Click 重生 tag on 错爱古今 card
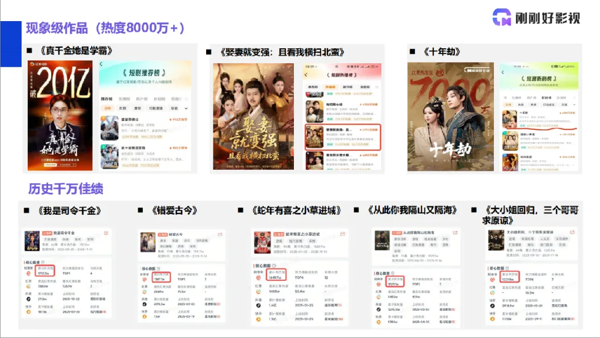Screen dimensions: 600x338 163,241
